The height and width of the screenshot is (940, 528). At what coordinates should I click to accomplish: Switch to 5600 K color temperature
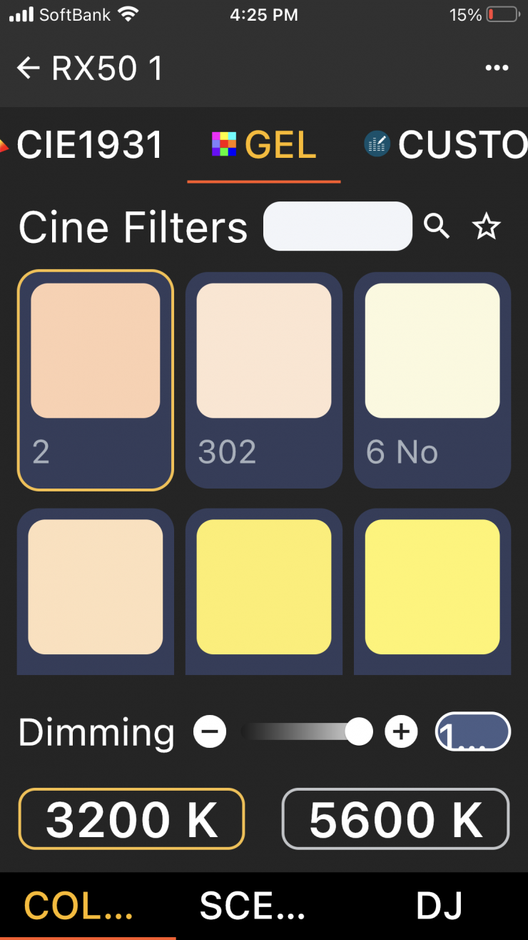pos(395,819)
